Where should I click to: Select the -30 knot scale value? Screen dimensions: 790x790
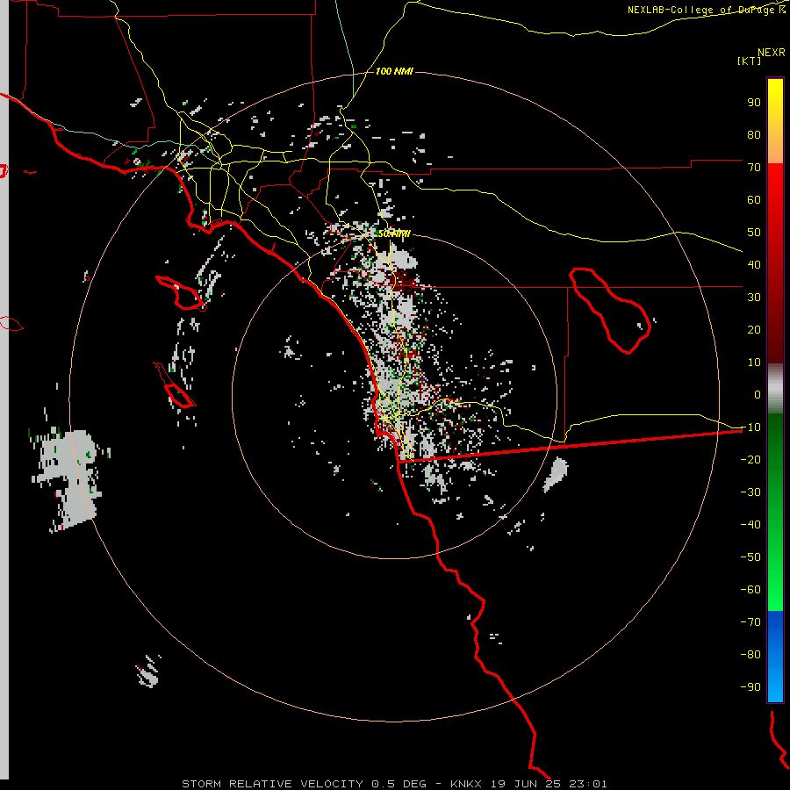coord(750,492)
